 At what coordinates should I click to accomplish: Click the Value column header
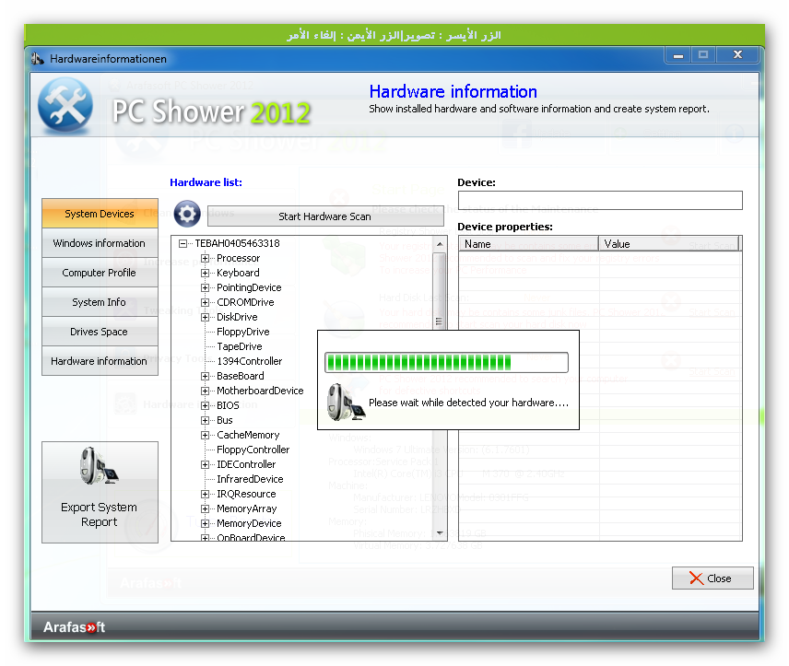(x=669, y=244)
